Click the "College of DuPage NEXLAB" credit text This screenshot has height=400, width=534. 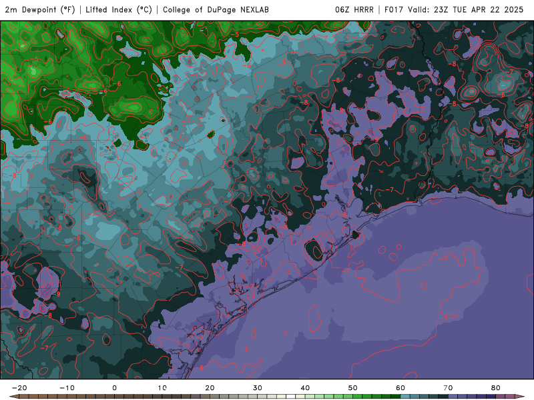point(216,10)
